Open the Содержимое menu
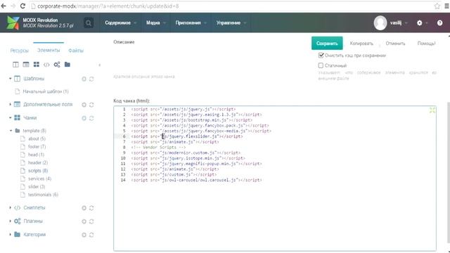450x253 pixels. [x=120, y=23]
